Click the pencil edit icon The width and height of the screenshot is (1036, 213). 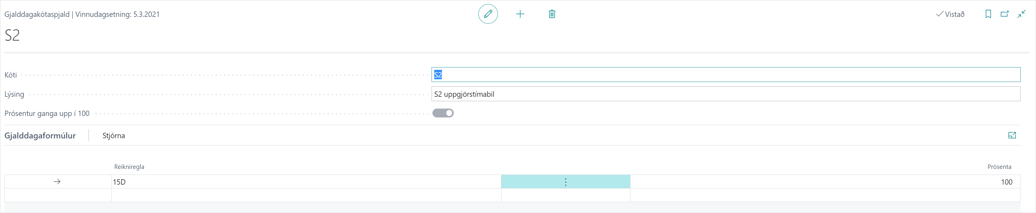click(x=488, y=14)
